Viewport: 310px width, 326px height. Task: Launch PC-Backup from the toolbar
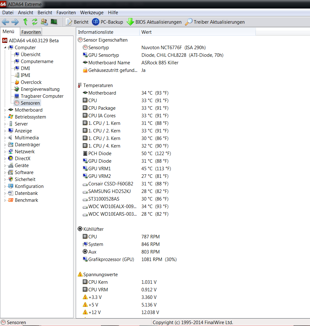tap(107, 22)
